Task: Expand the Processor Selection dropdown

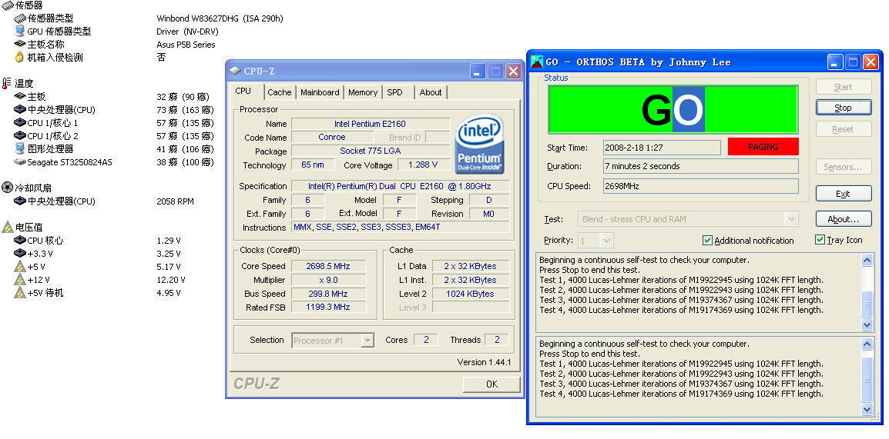Action: click(x=367, y=340)
